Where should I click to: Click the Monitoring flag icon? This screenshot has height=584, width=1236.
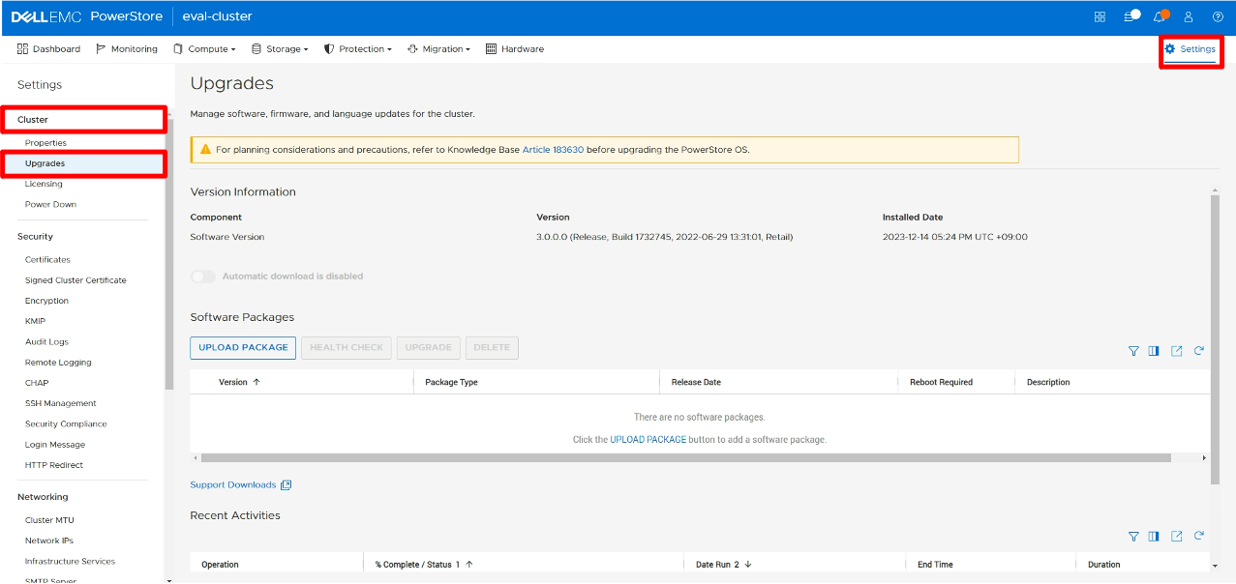[x=101, y=48]
